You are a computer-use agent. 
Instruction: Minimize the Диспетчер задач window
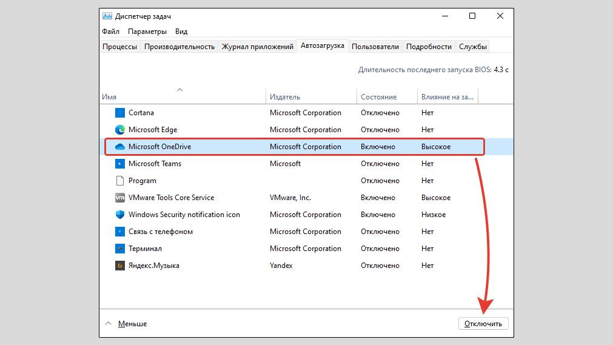pos(445,16)
